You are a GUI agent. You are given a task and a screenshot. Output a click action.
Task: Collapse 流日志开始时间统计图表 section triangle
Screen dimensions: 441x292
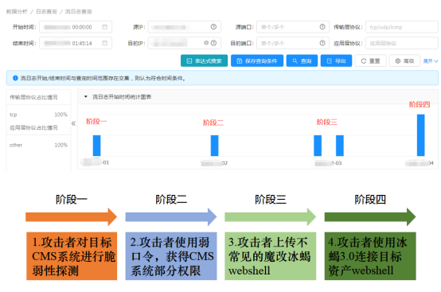[86, 97]
